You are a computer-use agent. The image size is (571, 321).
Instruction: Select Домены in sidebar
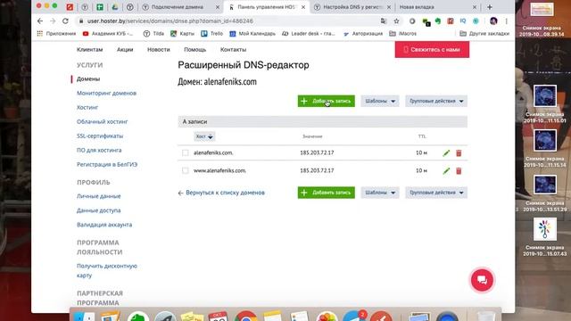(88, 79)
